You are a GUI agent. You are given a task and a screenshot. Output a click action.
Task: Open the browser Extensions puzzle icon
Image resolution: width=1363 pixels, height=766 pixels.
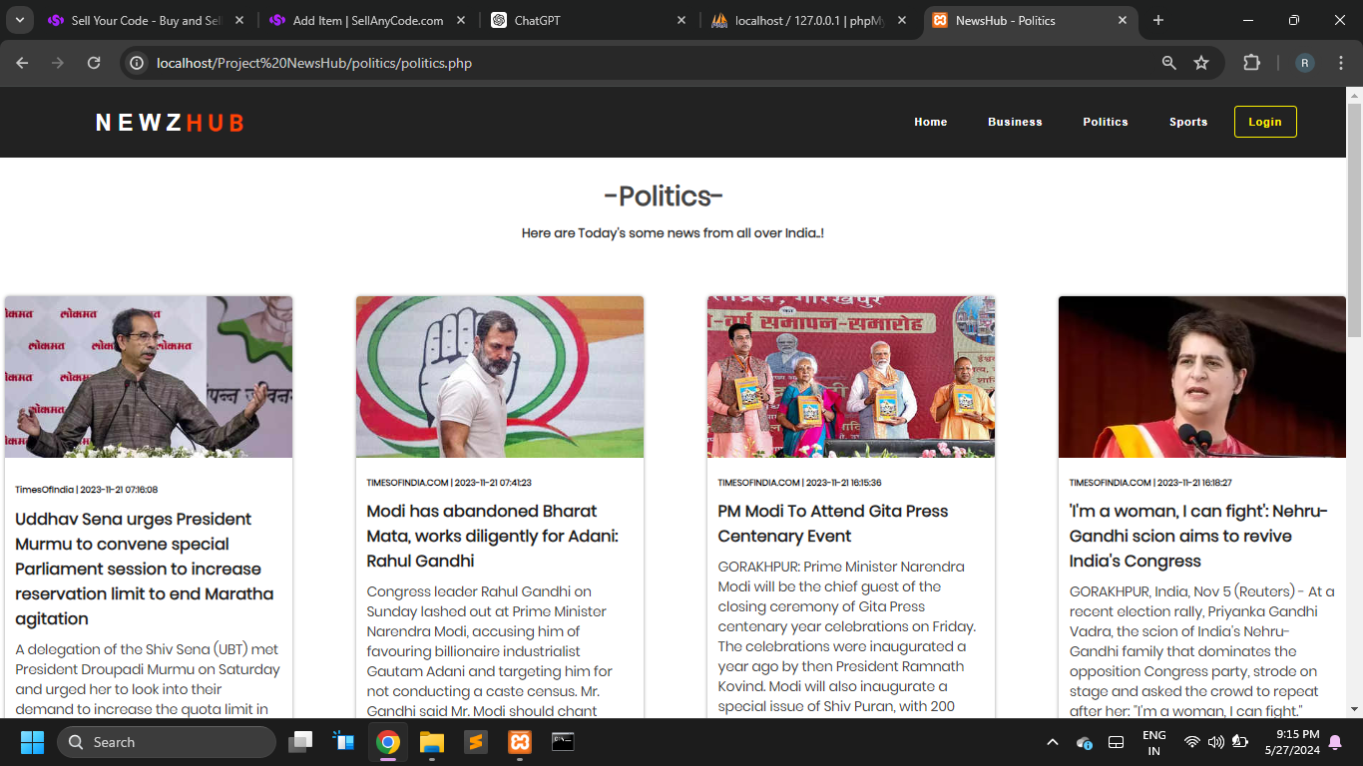click(1251, 63)
